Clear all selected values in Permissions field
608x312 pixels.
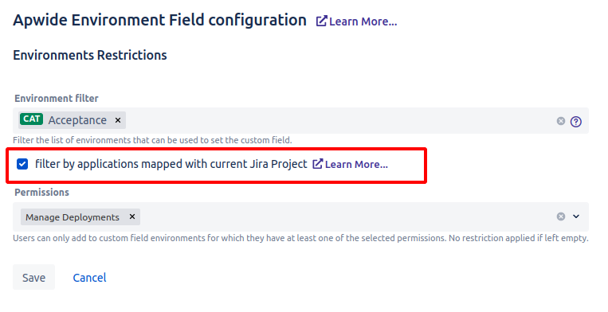point(561,216)
